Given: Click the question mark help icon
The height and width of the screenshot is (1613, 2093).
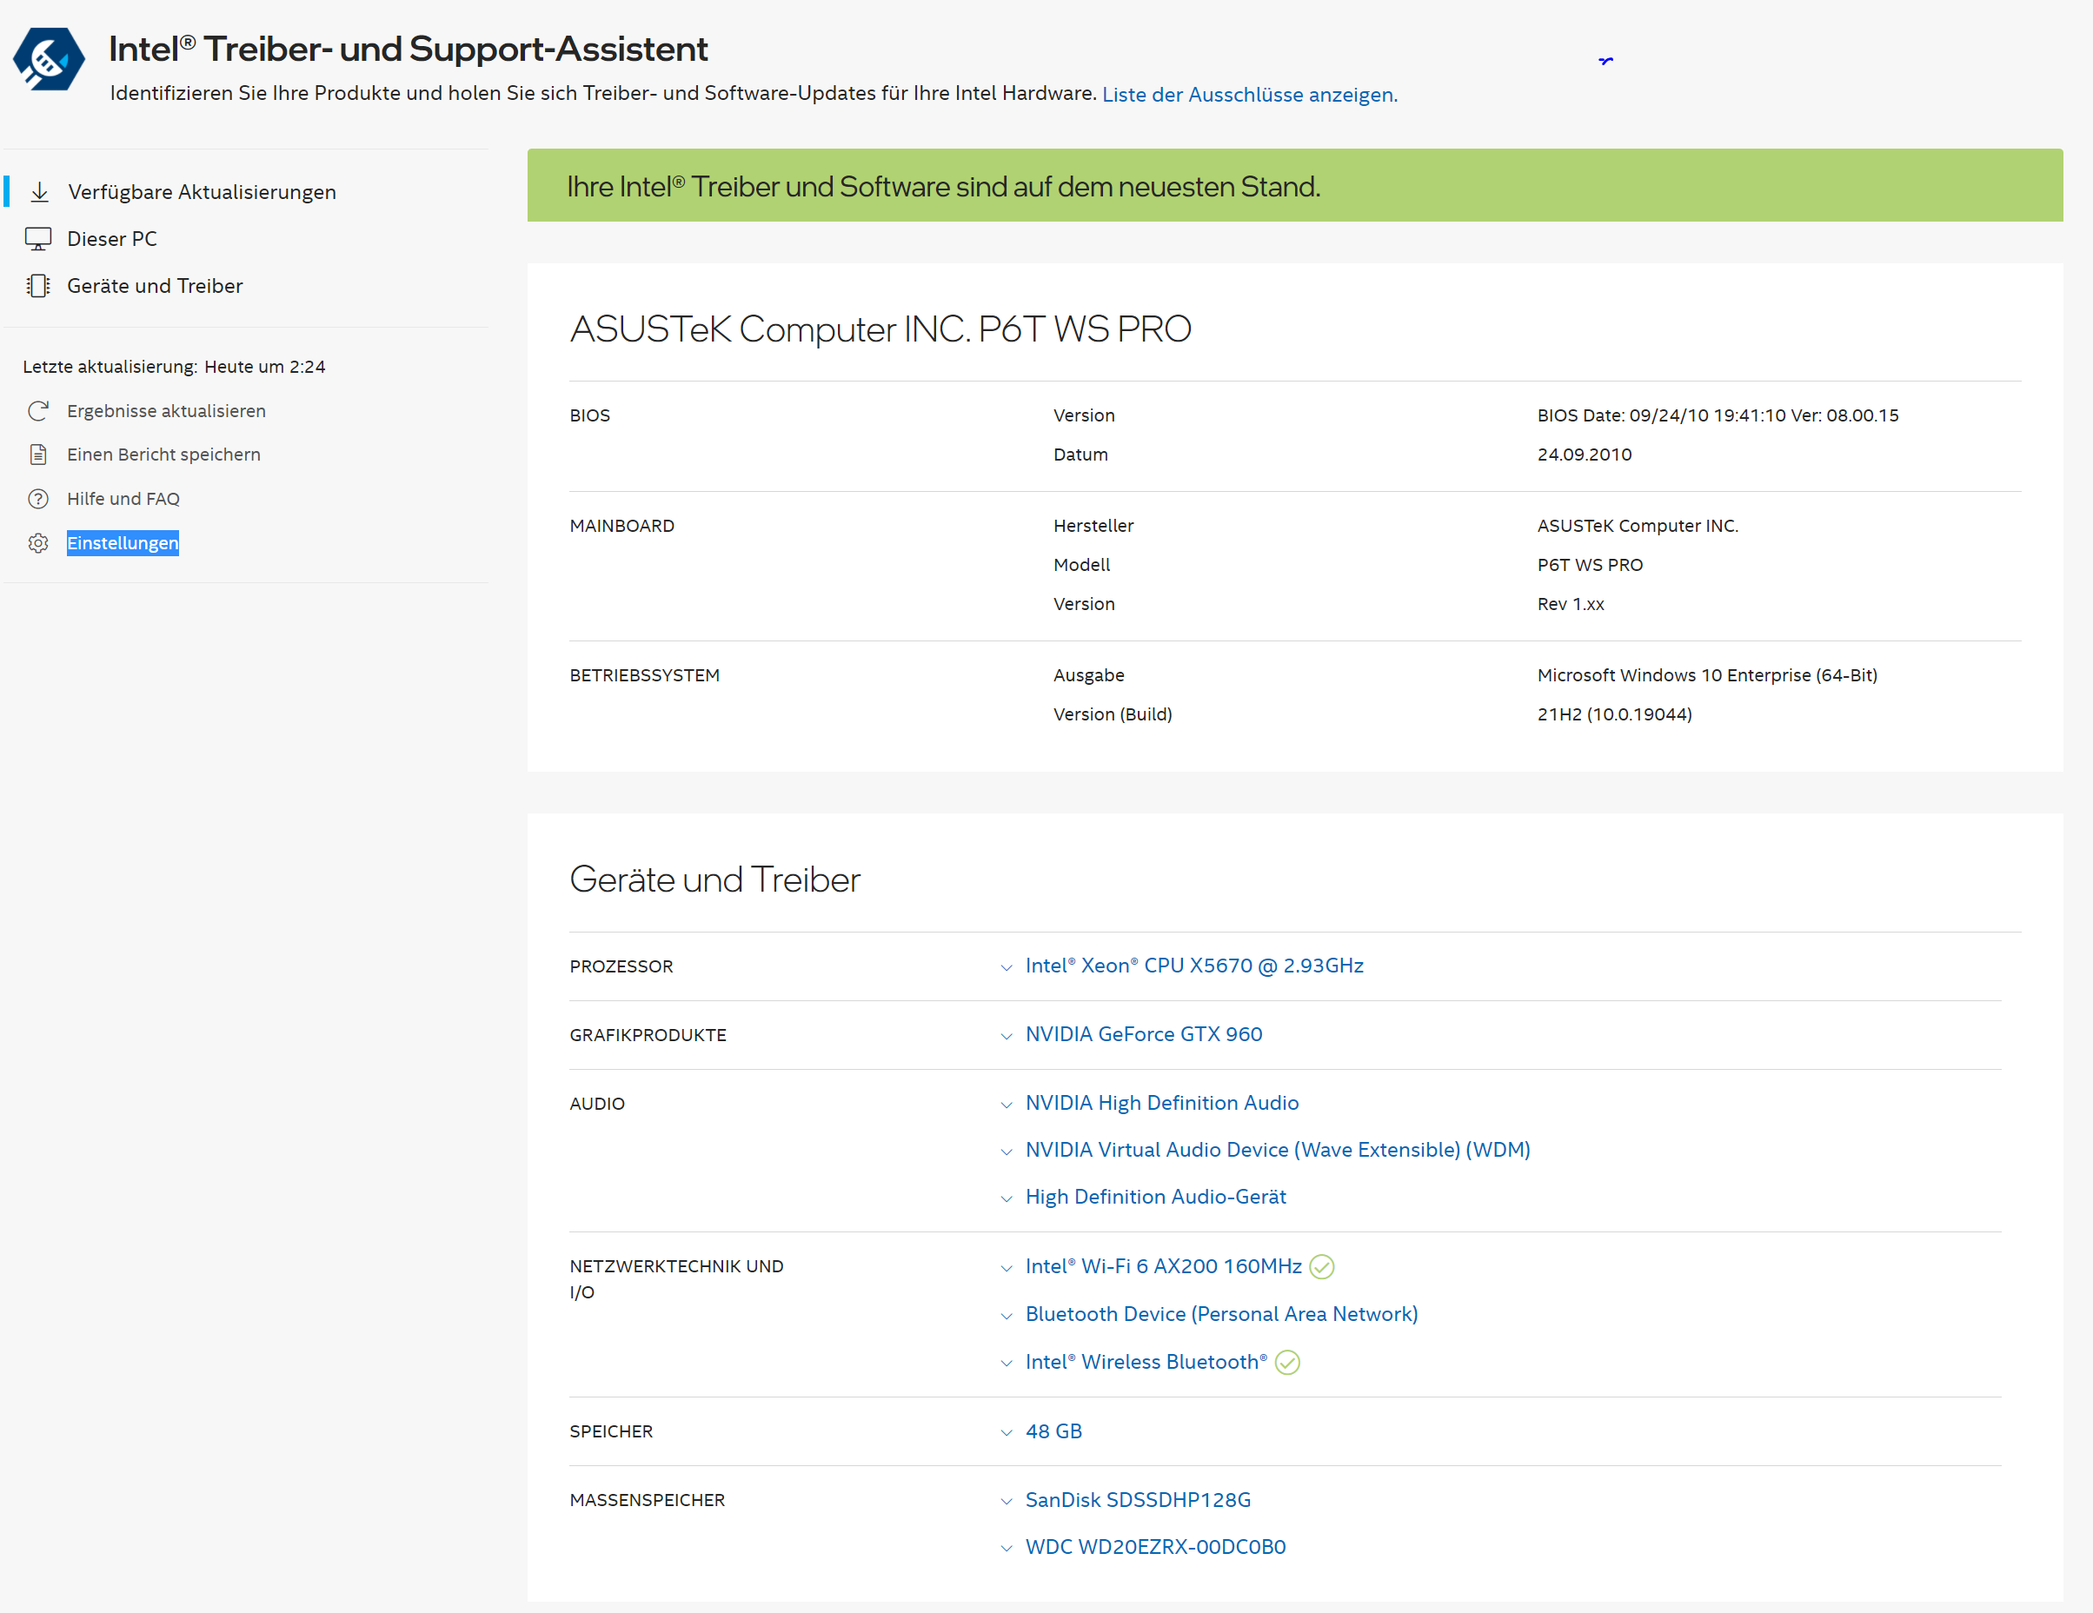Looking at the screenshot, I should coord(38,500).
